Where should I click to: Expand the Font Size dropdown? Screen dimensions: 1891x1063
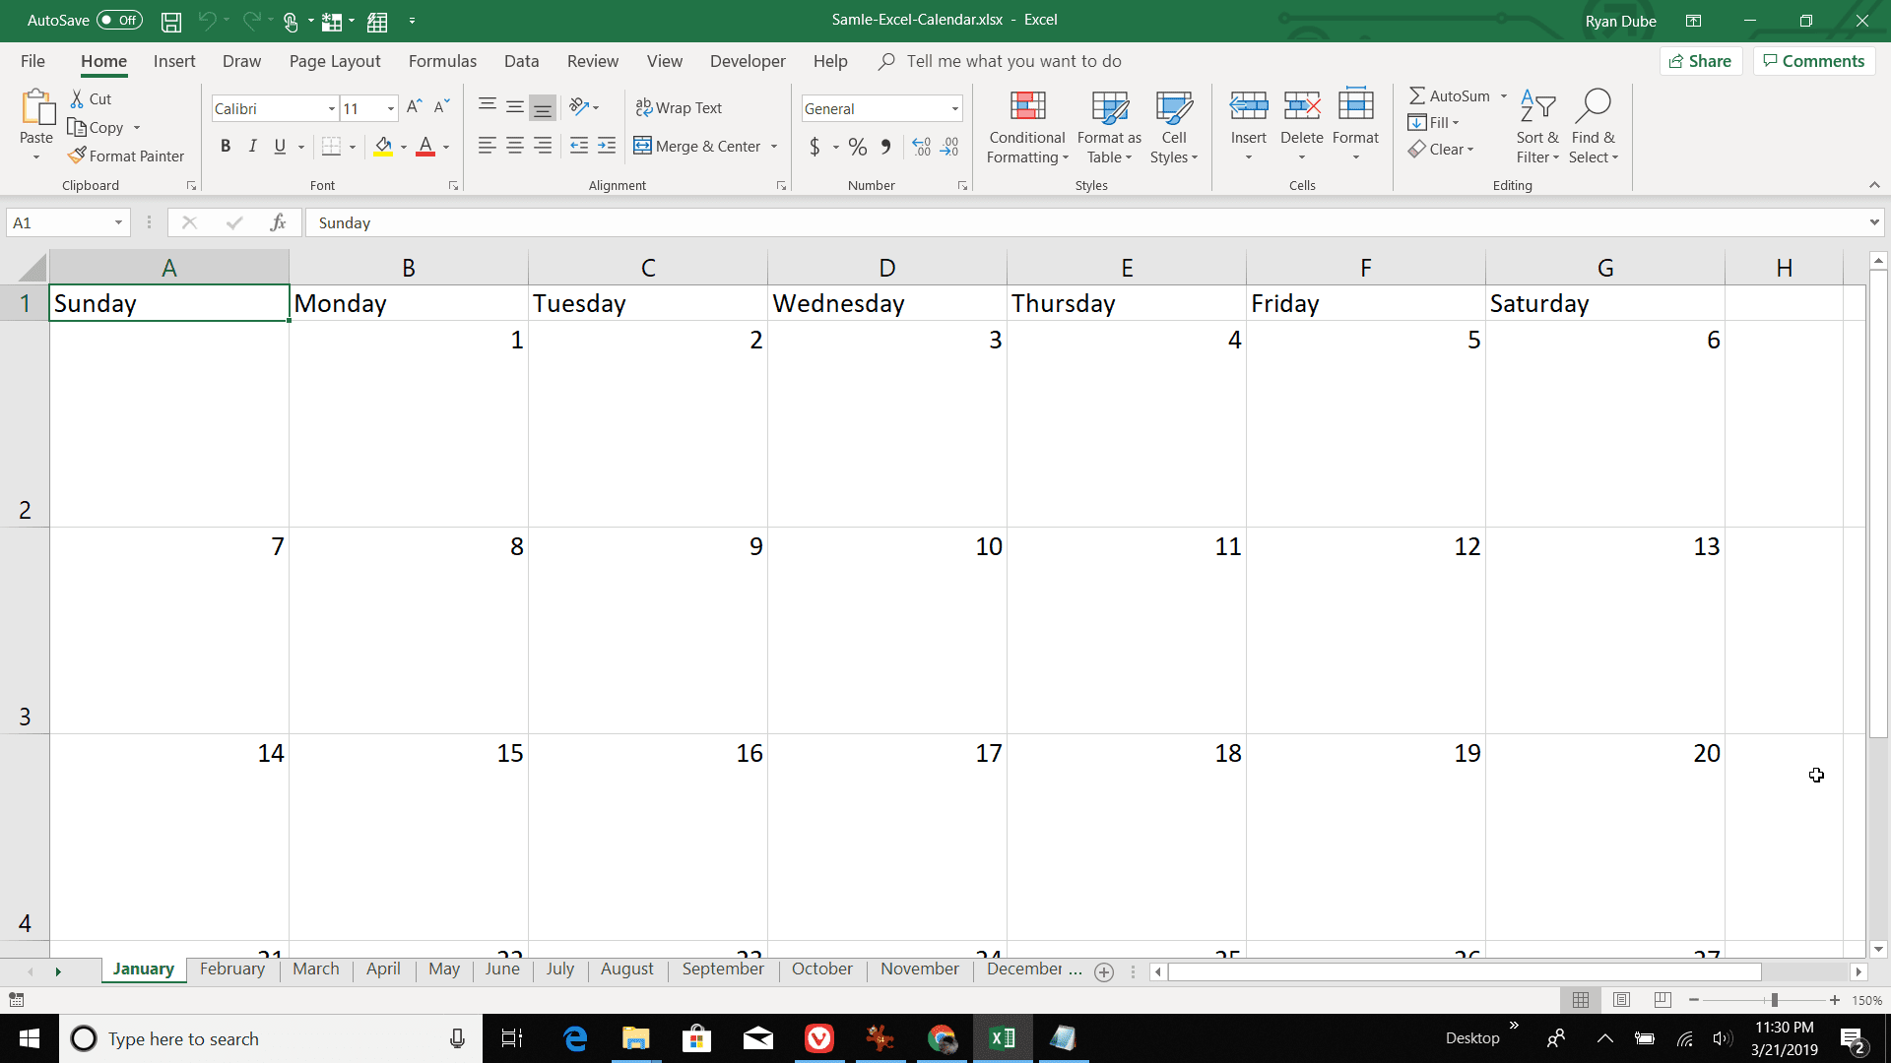coord(390,109)
